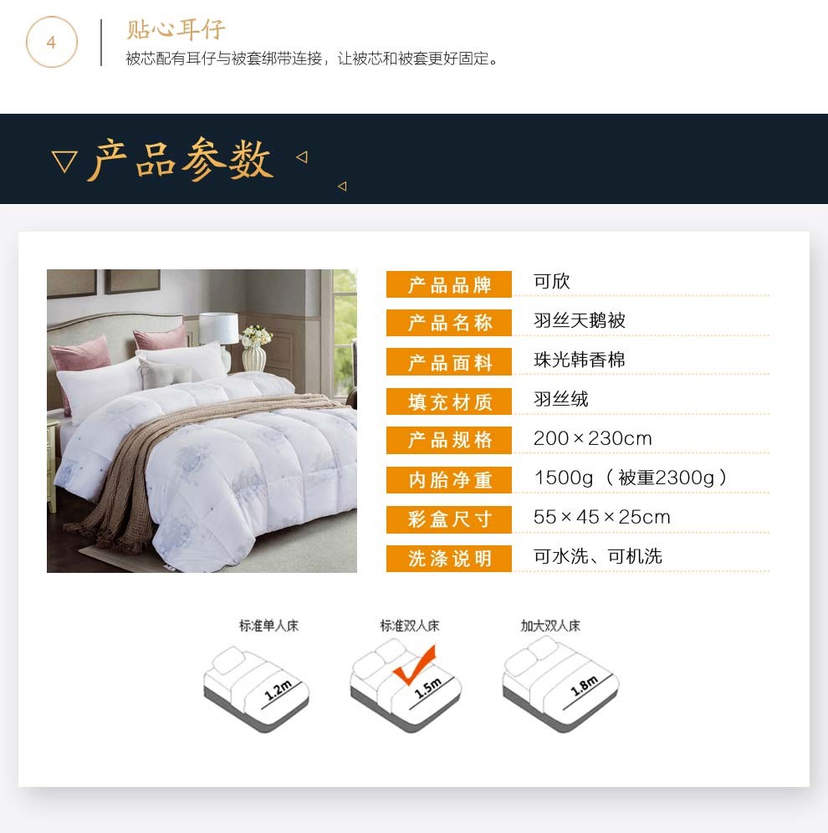Click the 贴心耳仔 heading text
This screenshot has width=828, height=833.
click(x=176, y=29)
